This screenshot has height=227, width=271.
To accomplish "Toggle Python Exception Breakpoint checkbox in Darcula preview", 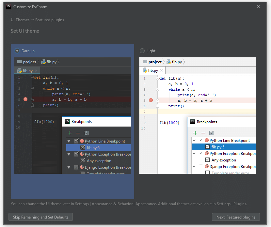I will coord(76,154).
